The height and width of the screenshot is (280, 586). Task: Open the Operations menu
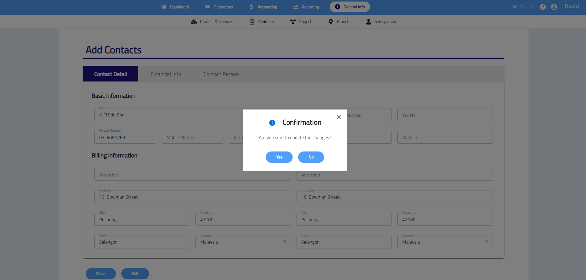[219, 7]
